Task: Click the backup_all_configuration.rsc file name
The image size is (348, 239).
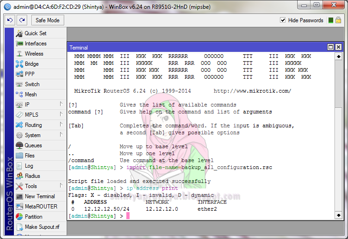Action: tap(227, 168)
